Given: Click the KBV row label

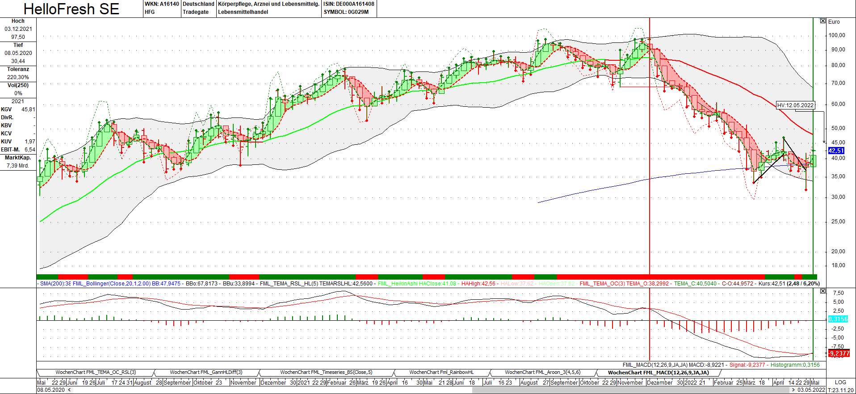Looking at the screenshot, I should pos(6,126).
